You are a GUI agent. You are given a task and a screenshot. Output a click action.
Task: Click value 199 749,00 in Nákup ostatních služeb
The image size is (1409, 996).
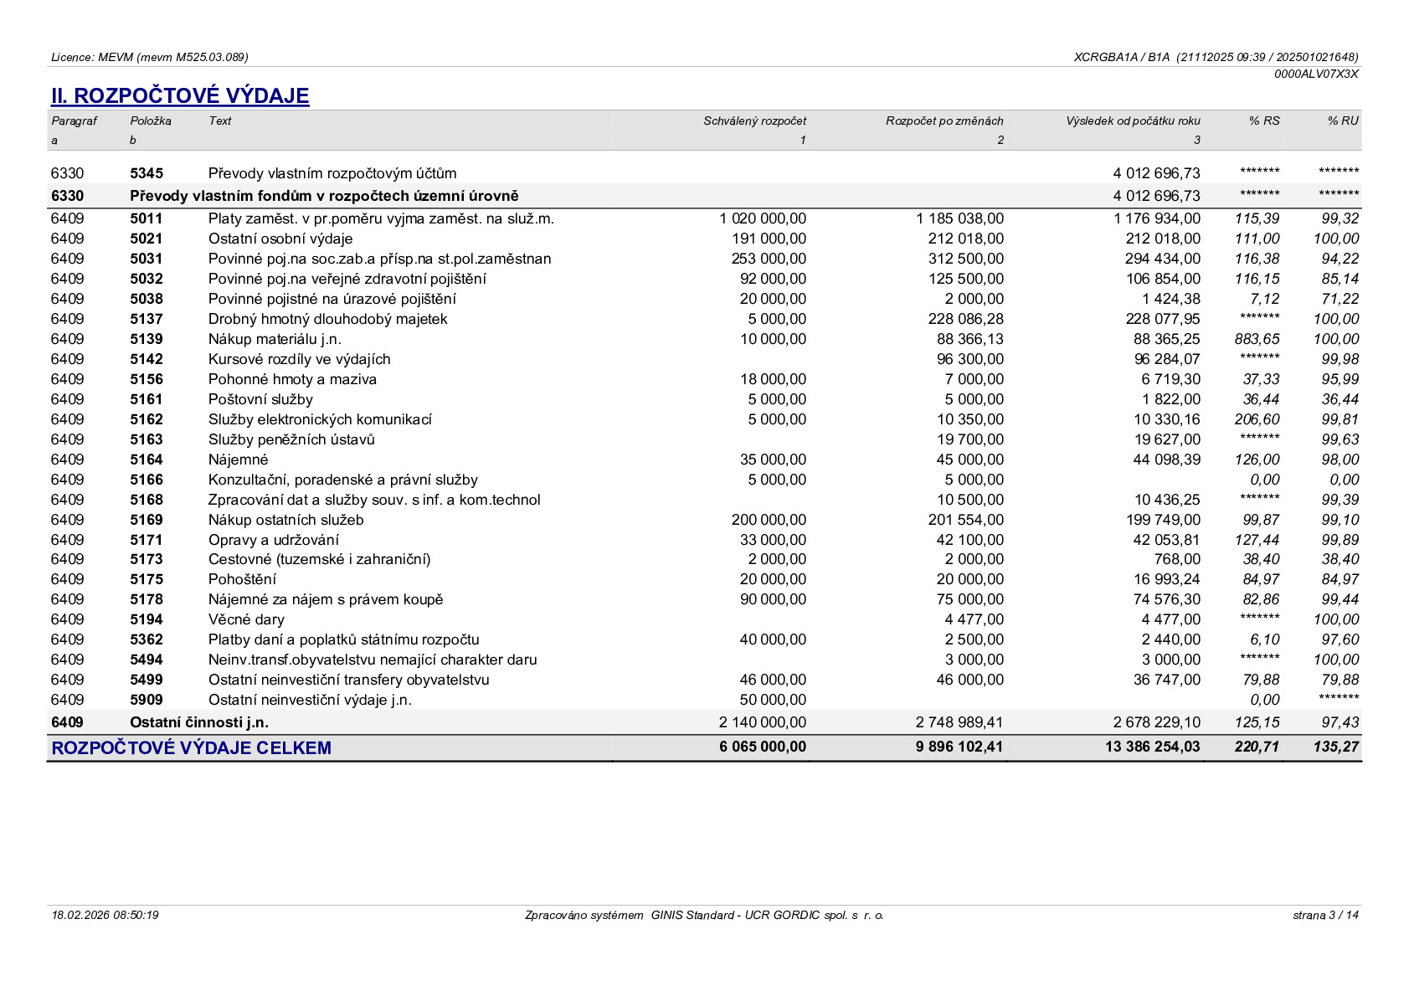click(1163, 520)
